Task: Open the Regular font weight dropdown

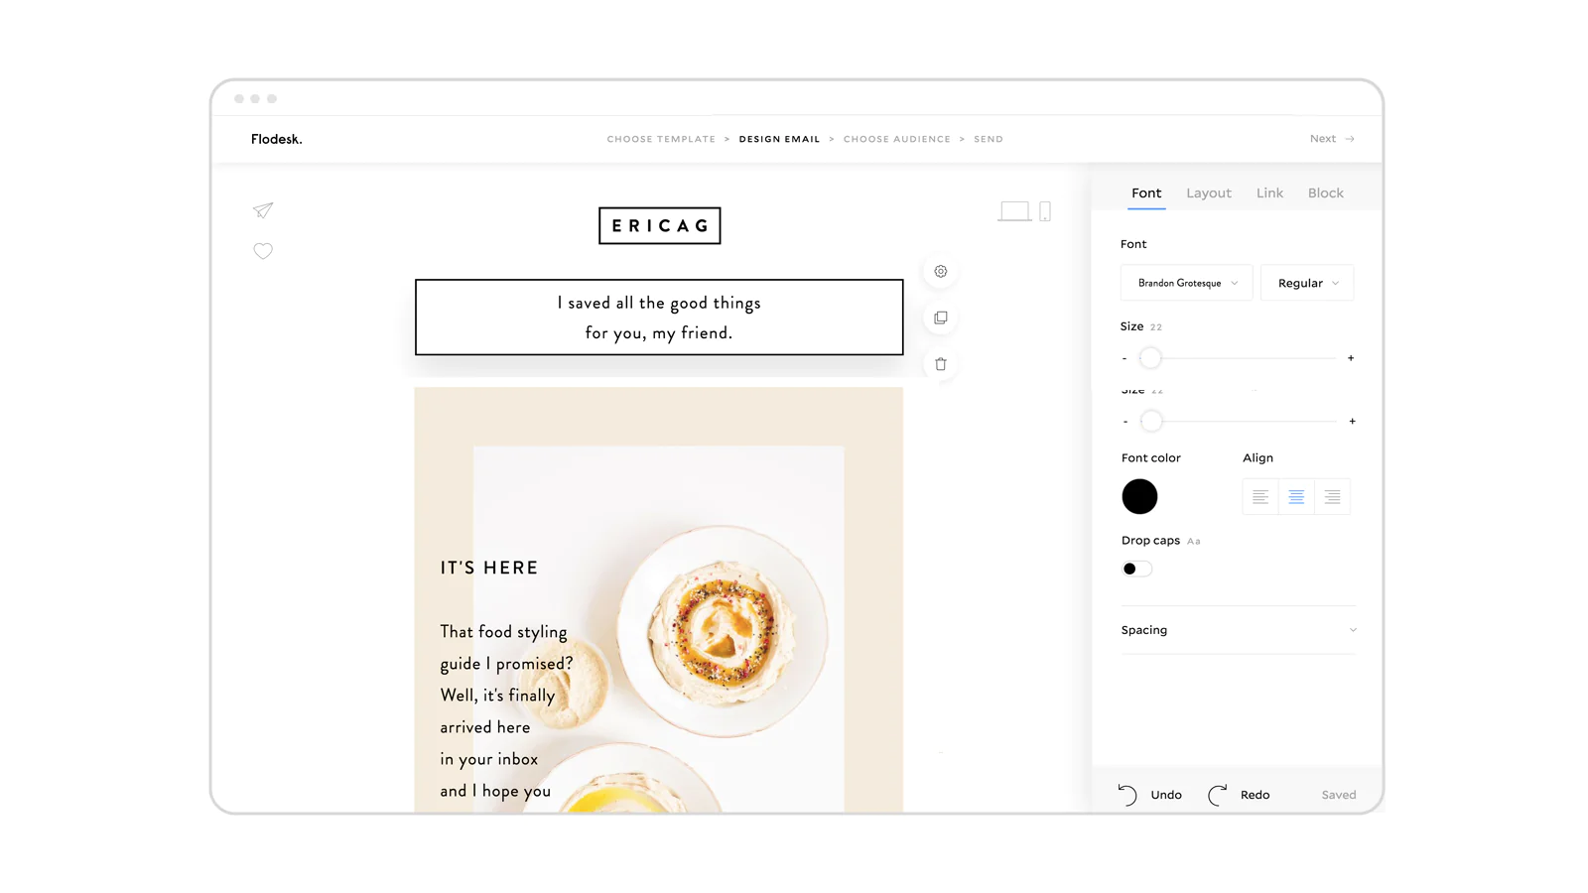Action: pyautogui.click(x=1307, y=283)
